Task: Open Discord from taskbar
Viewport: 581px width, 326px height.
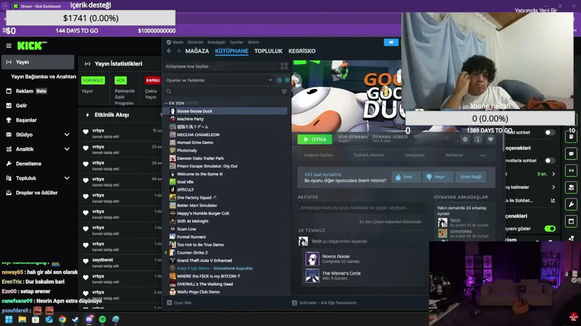Action: [x=89, y=320]
